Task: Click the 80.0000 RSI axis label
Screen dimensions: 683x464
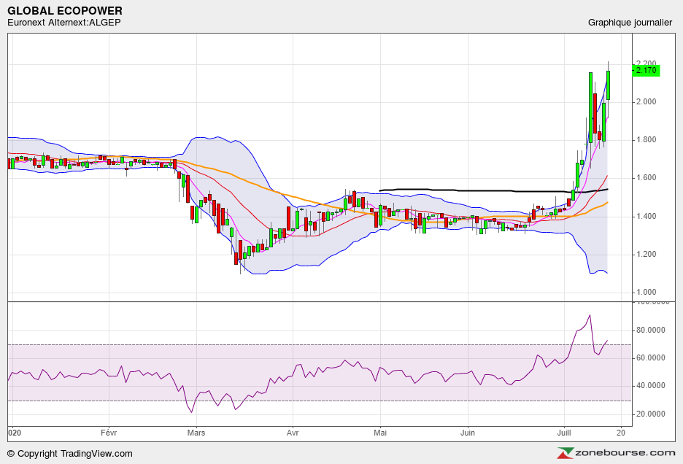Action: pos(651,330)
